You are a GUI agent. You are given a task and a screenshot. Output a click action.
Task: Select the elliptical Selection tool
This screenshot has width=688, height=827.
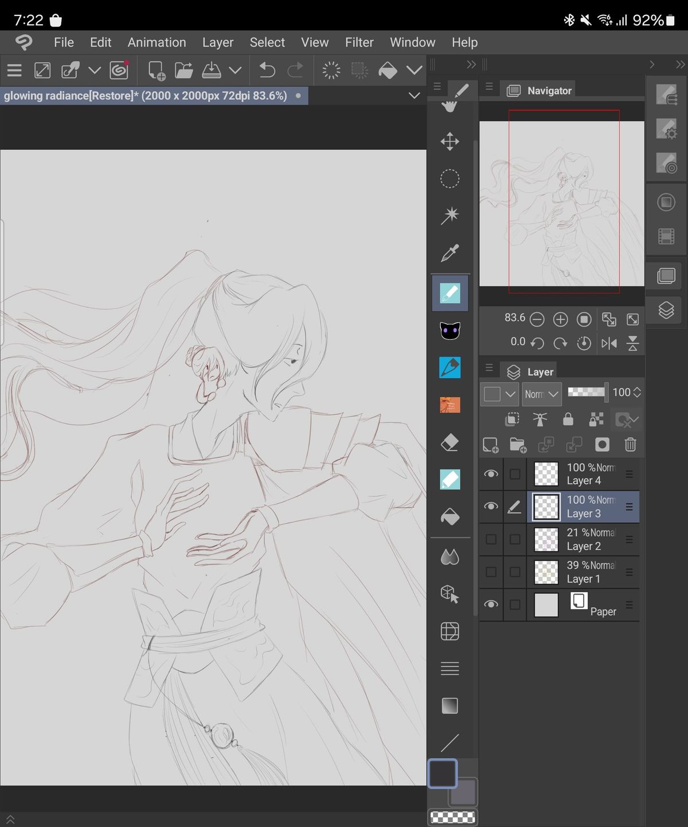(x=449, y=178)
